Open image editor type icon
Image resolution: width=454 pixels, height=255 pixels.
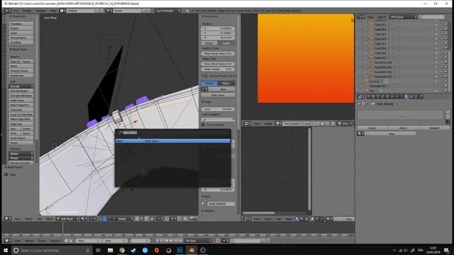point(247,123)
